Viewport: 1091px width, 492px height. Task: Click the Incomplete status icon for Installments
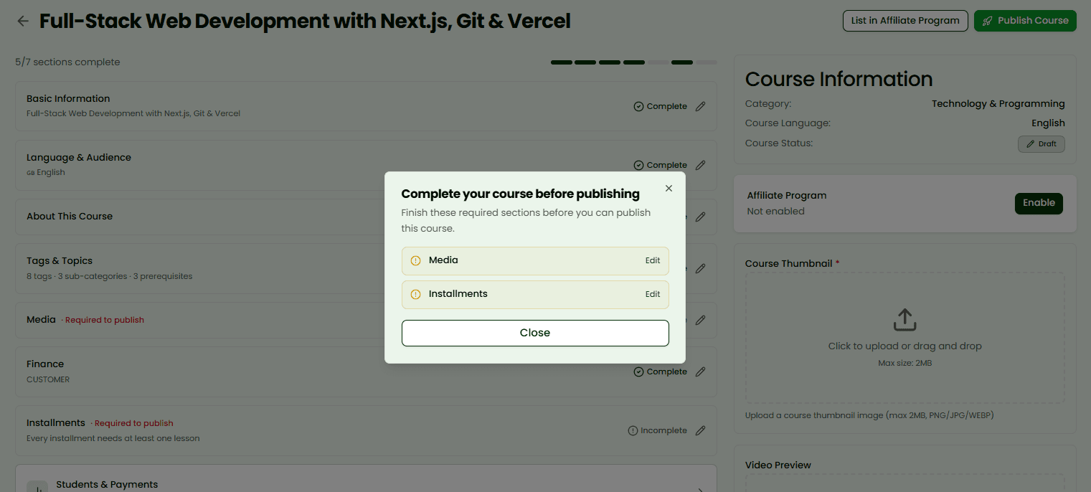(633, 431)
